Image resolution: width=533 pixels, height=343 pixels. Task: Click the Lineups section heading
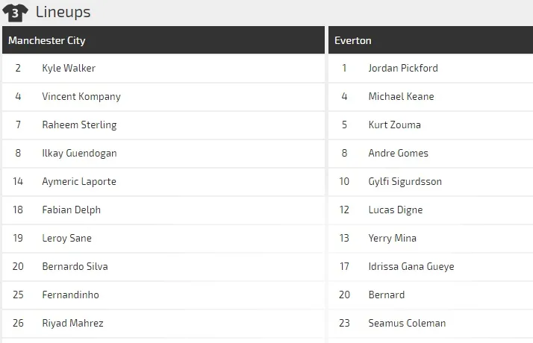click(63, 13)
